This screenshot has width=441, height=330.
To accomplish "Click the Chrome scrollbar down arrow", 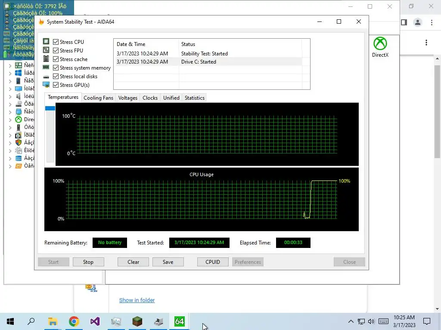I will pyautogui.click(x=437, y=309).
